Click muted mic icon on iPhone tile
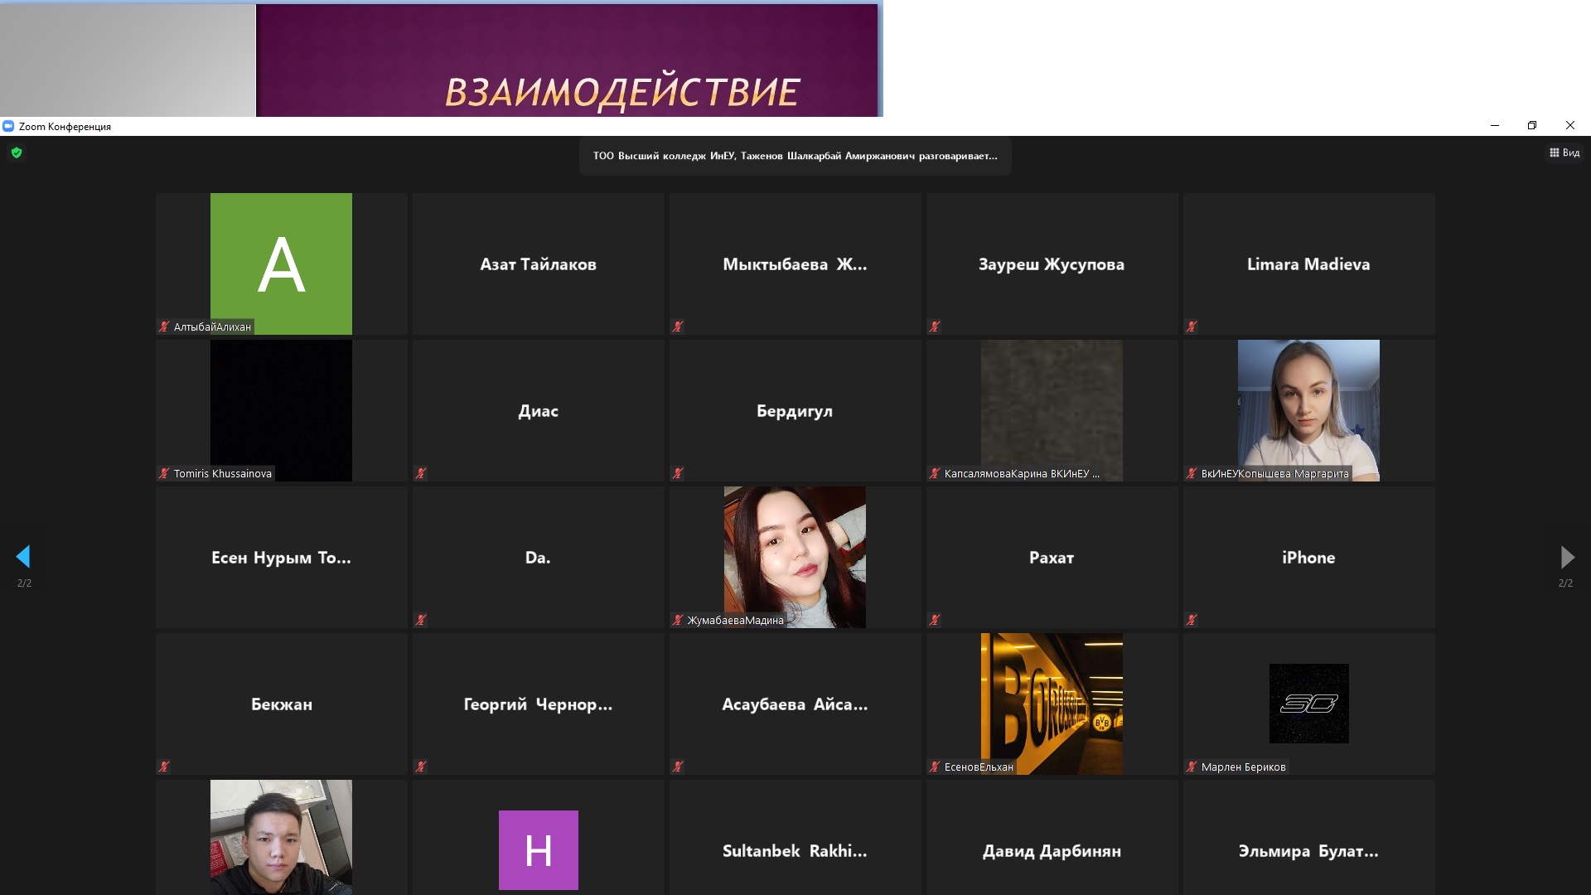Screen dimensions: 1591x895 pyautogui.click(x=1192, y=620)
